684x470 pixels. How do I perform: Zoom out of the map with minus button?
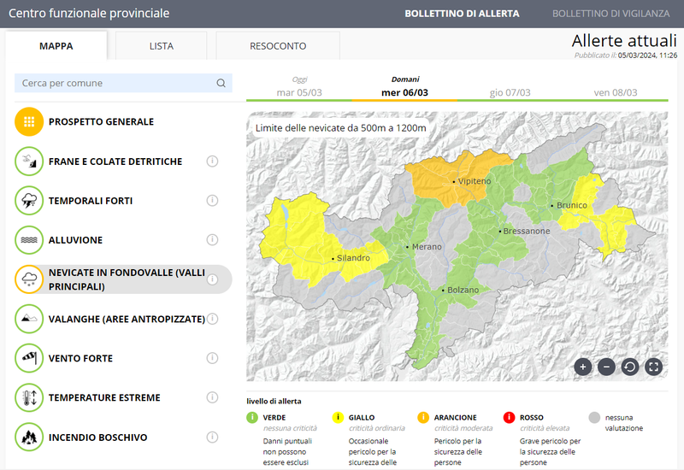(x=606, y=367)
